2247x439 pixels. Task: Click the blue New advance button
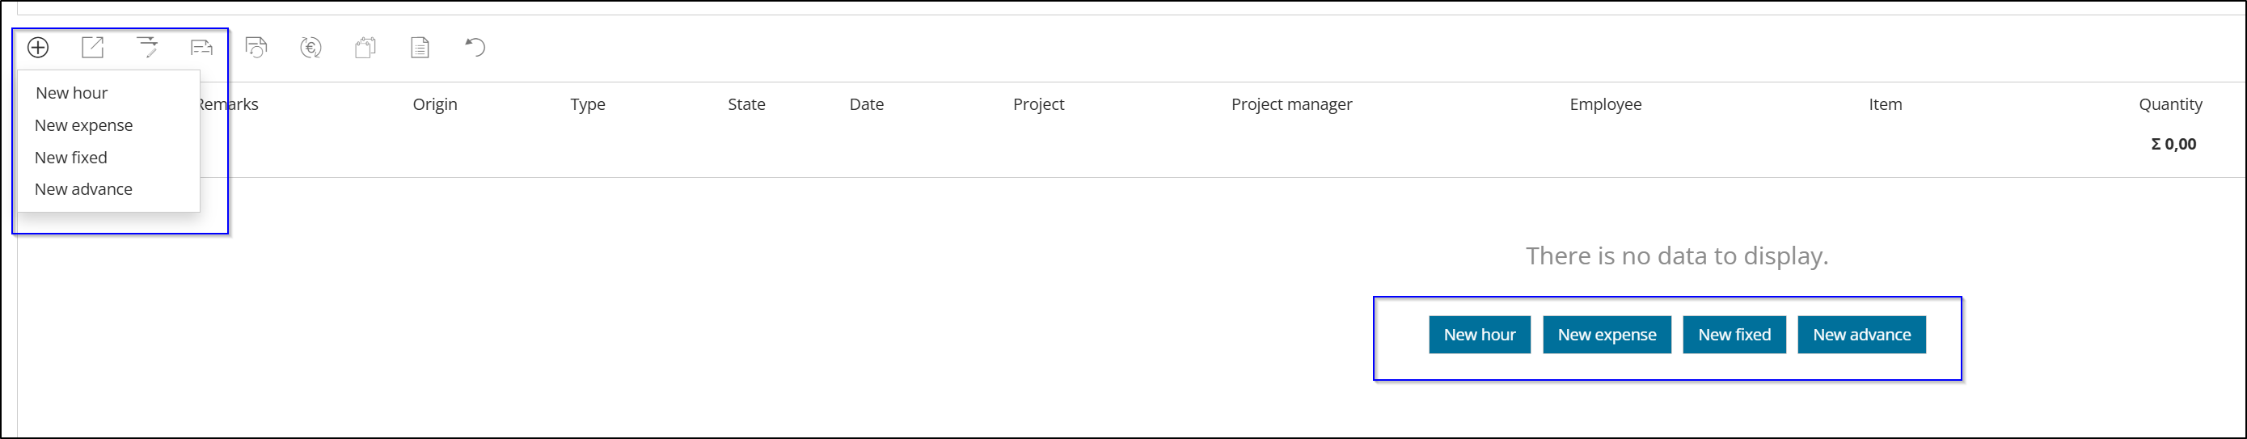(x=1861, y=334)
